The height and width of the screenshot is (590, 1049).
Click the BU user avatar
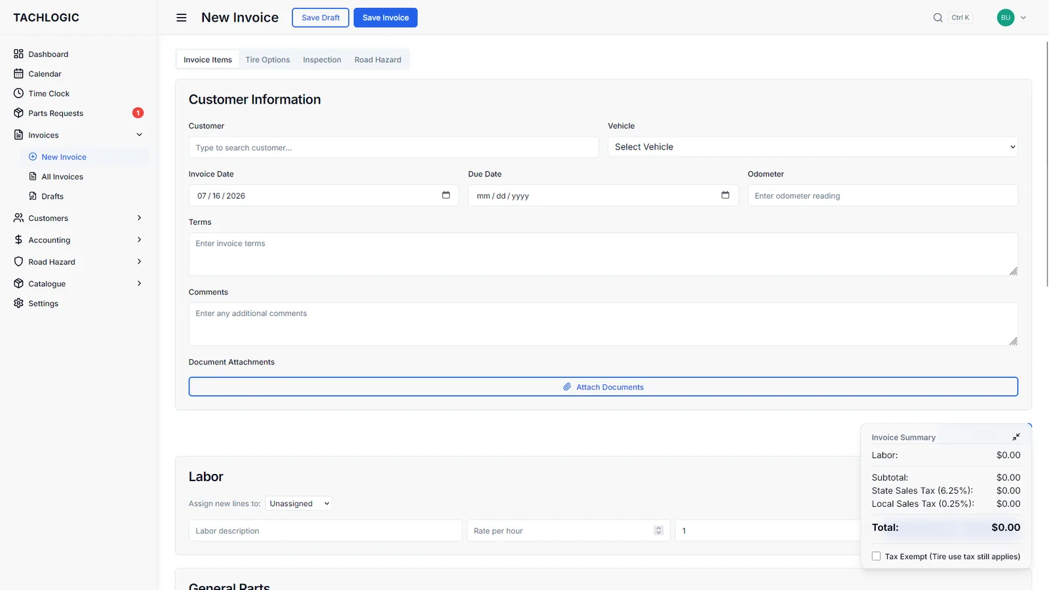[1005, 18]
